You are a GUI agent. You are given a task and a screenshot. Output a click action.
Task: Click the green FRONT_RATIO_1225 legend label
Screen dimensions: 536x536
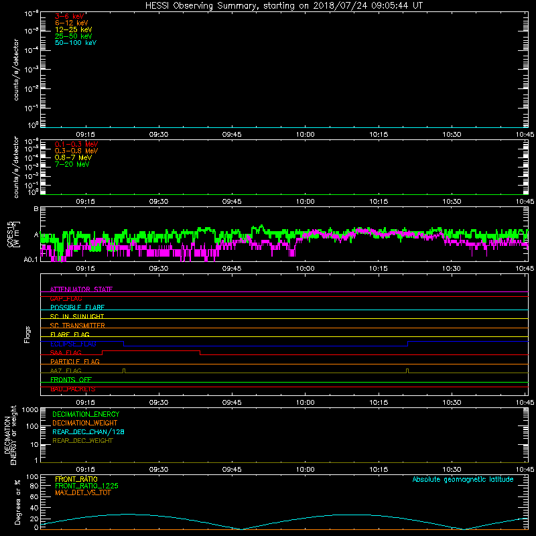tap(86, 486)
